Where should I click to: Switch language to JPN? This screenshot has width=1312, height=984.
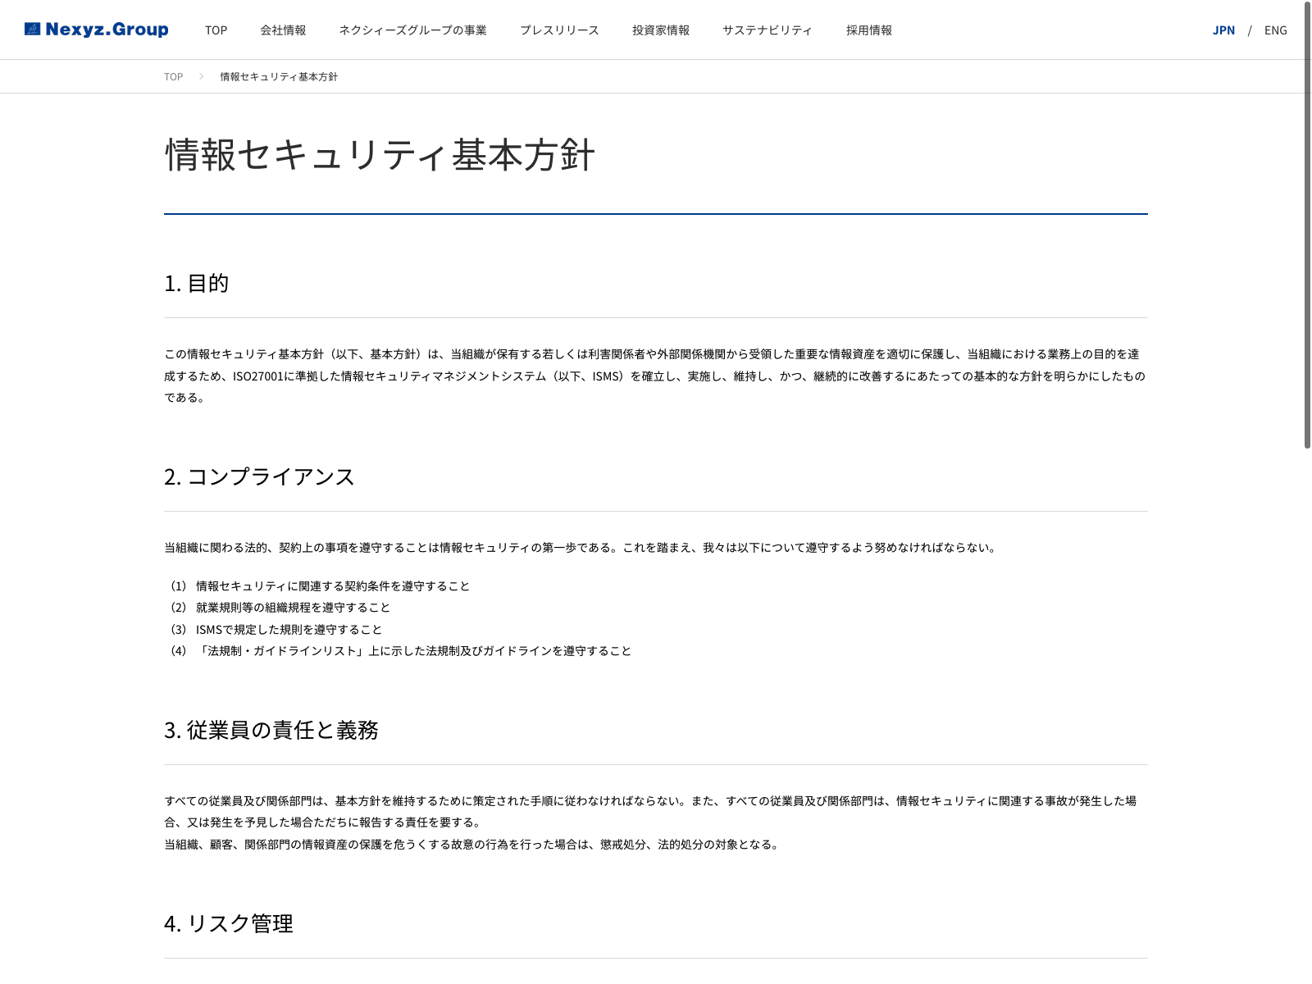[1223, 30]
